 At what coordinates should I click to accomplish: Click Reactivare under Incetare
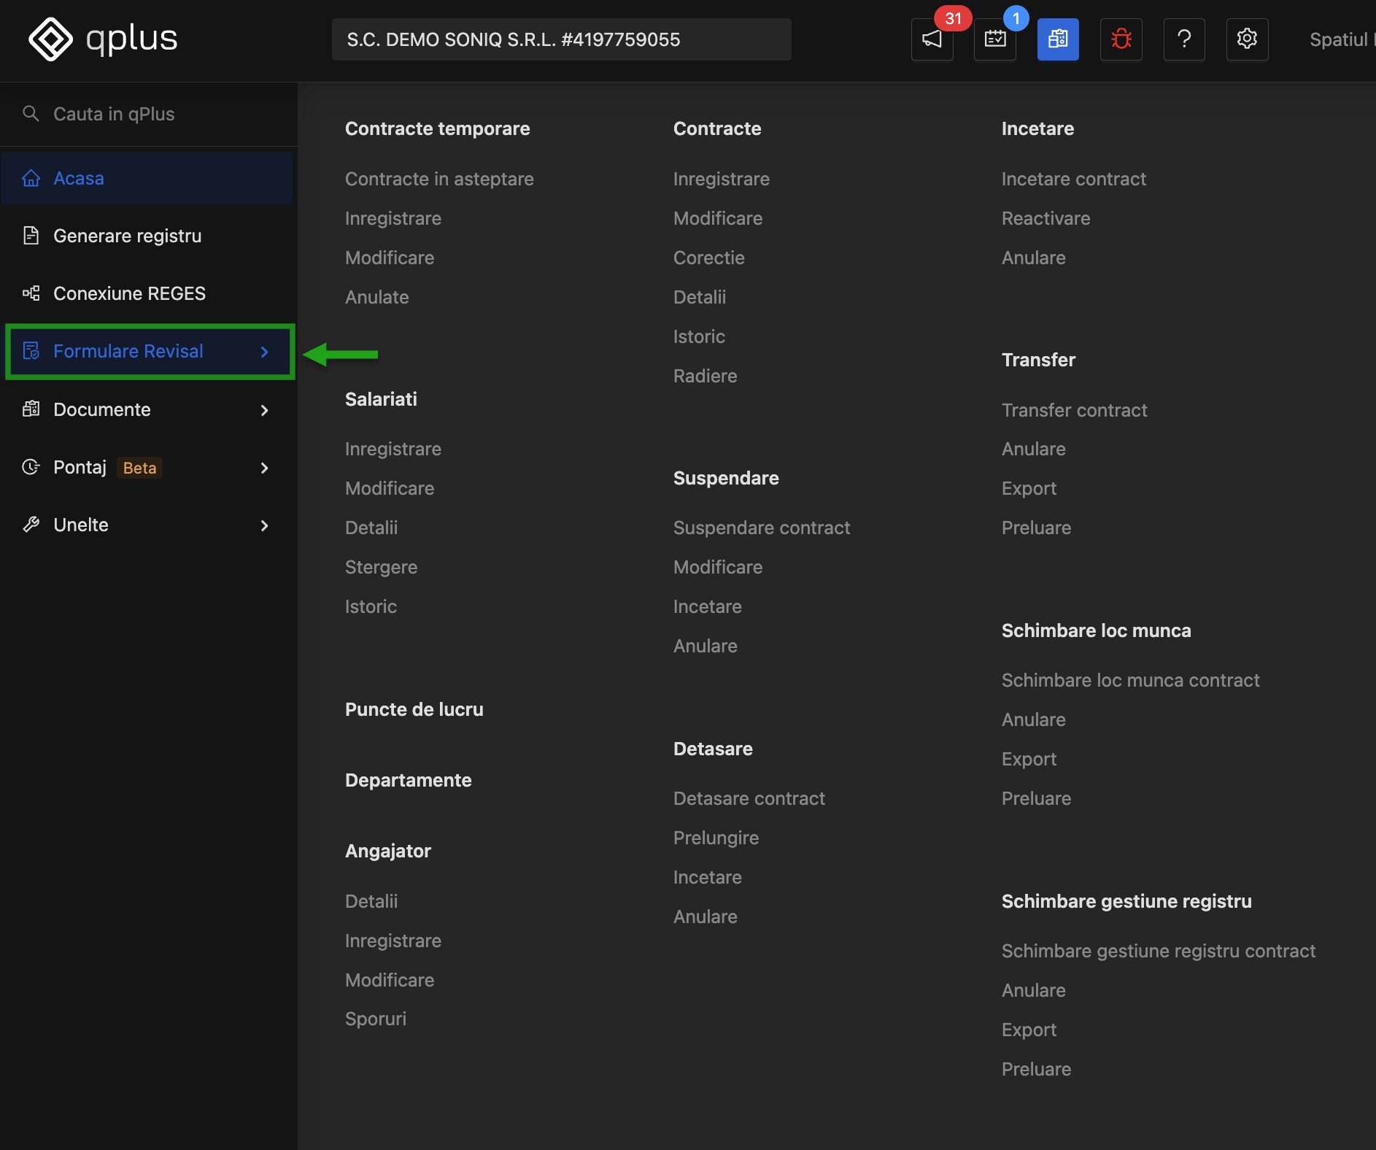tap(1045, 218)
